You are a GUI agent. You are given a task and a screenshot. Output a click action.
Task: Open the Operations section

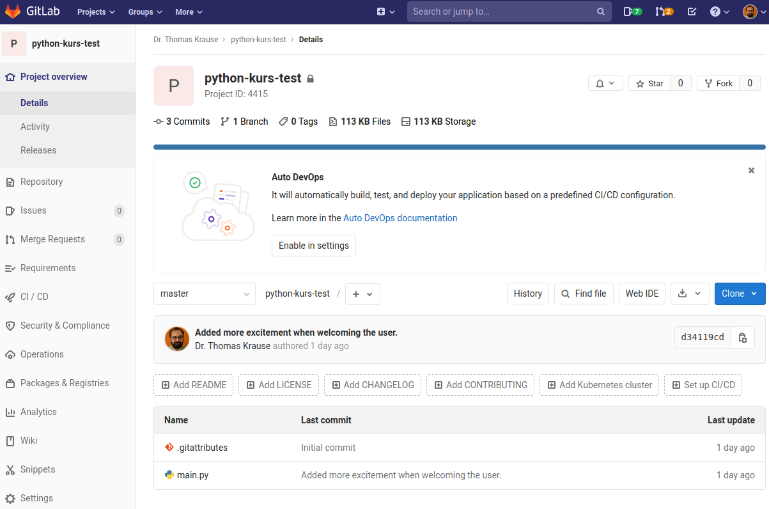[67, 354]
